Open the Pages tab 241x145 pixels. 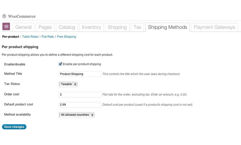(45, 27)
